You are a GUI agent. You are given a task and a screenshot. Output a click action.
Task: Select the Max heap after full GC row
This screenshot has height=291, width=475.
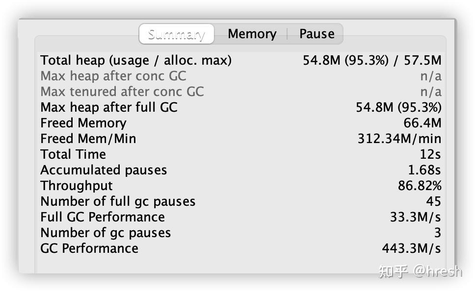click(108, 107)
